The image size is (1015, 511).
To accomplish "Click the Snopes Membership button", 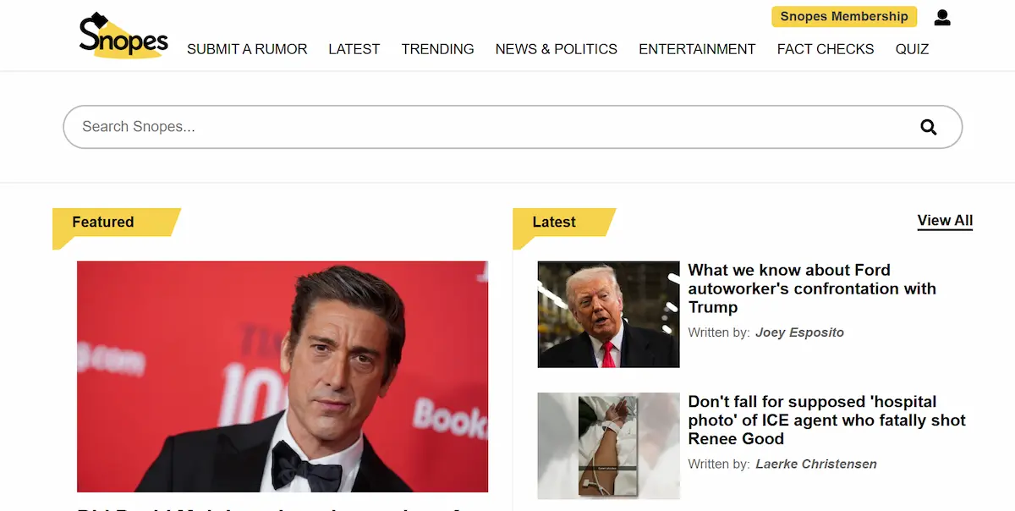I will click(x=843, y=16).
